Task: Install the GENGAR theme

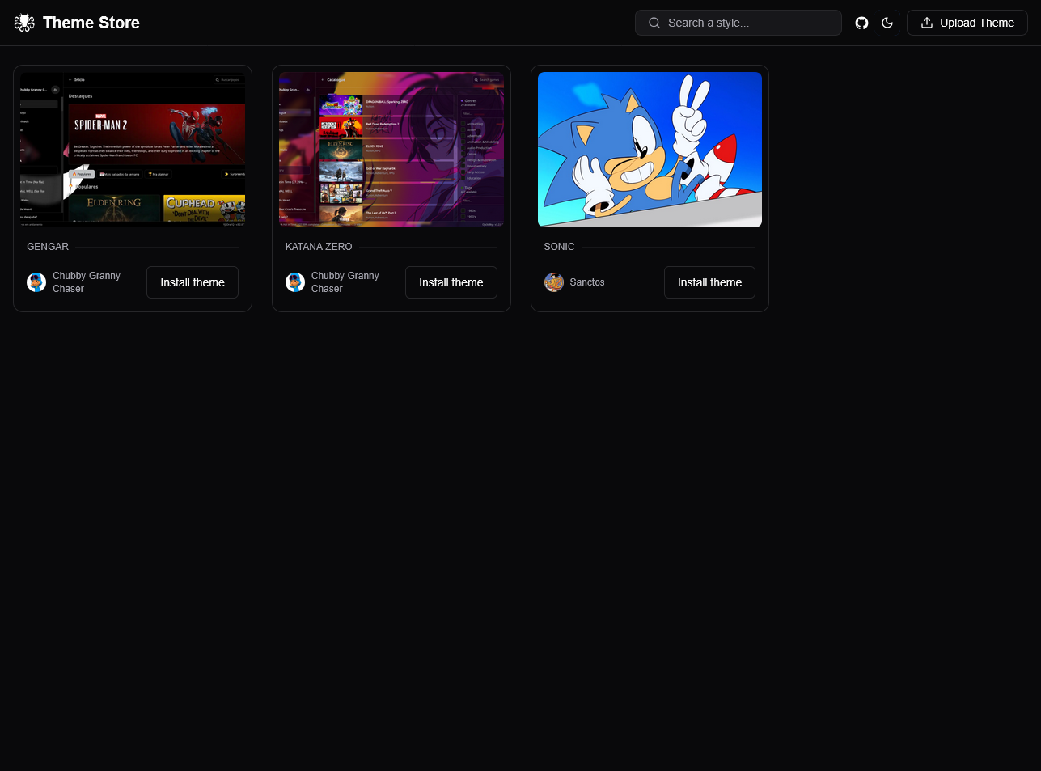Action: 192,282
